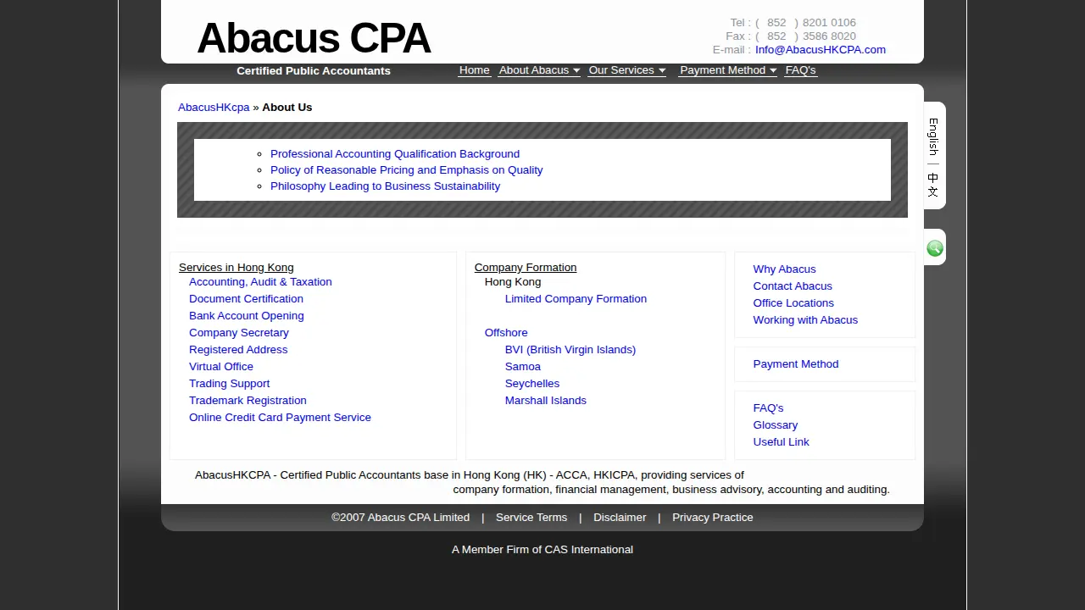Open Working with Abacus page
The image size is (1085, 610).
click(805, 320)
